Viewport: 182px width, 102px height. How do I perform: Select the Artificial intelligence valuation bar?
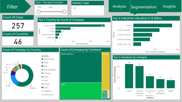coord(141,39)
